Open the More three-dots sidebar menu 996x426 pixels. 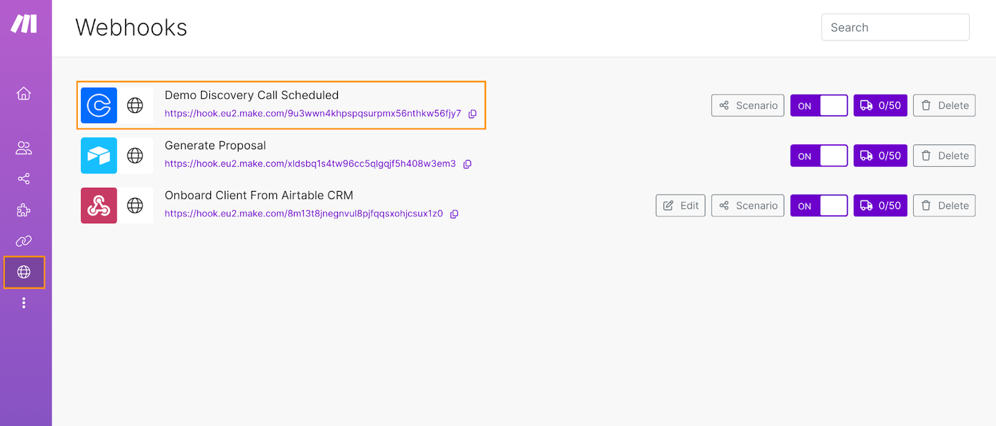(x=24, y=303)
